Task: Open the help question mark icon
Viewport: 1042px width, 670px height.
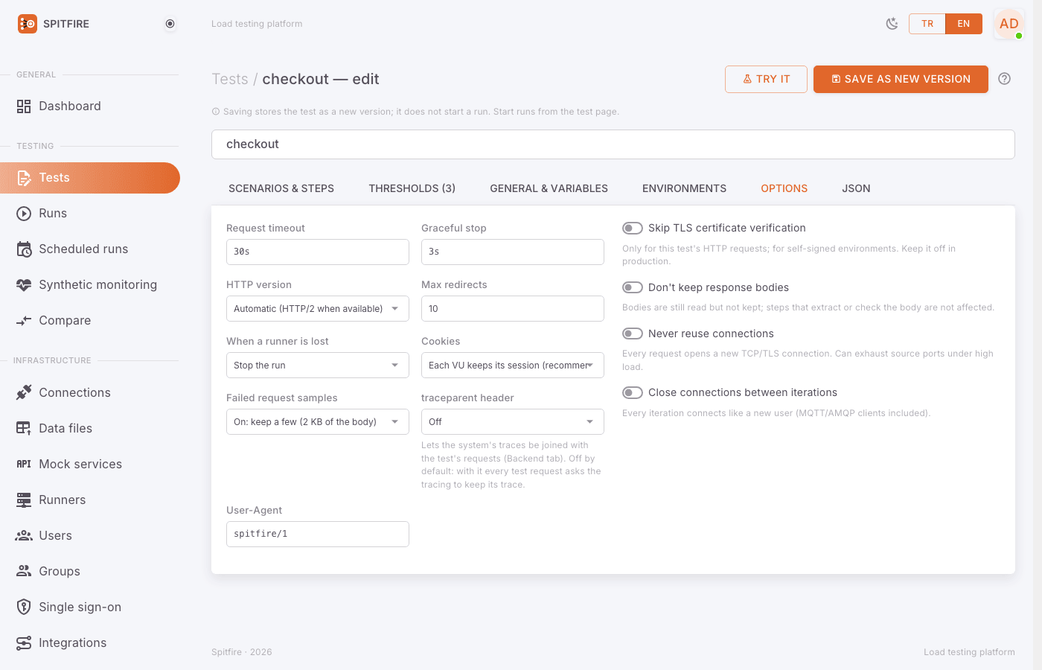Action: point(1004,79)
